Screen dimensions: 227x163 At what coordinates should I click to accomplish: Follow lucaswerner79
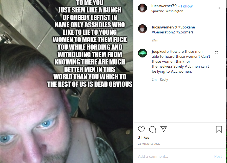pyautogui.click(x=187, y=6)
